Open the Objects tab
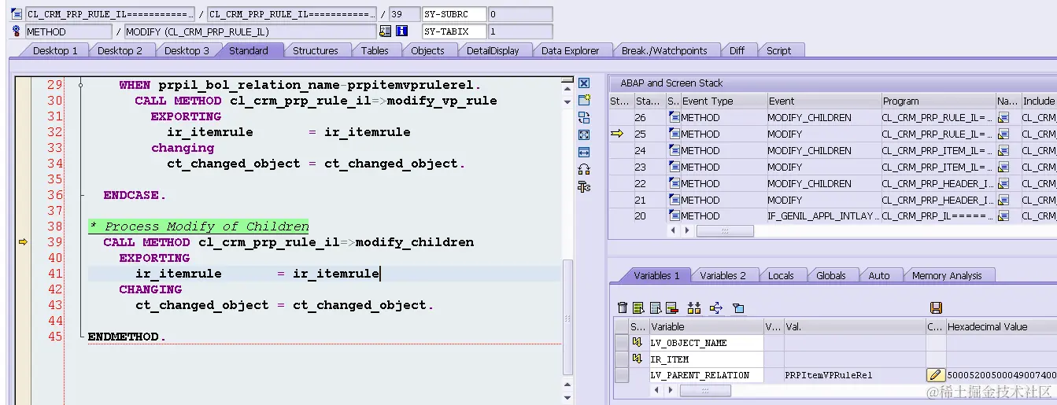1057x405 pixels. [427, 50]
